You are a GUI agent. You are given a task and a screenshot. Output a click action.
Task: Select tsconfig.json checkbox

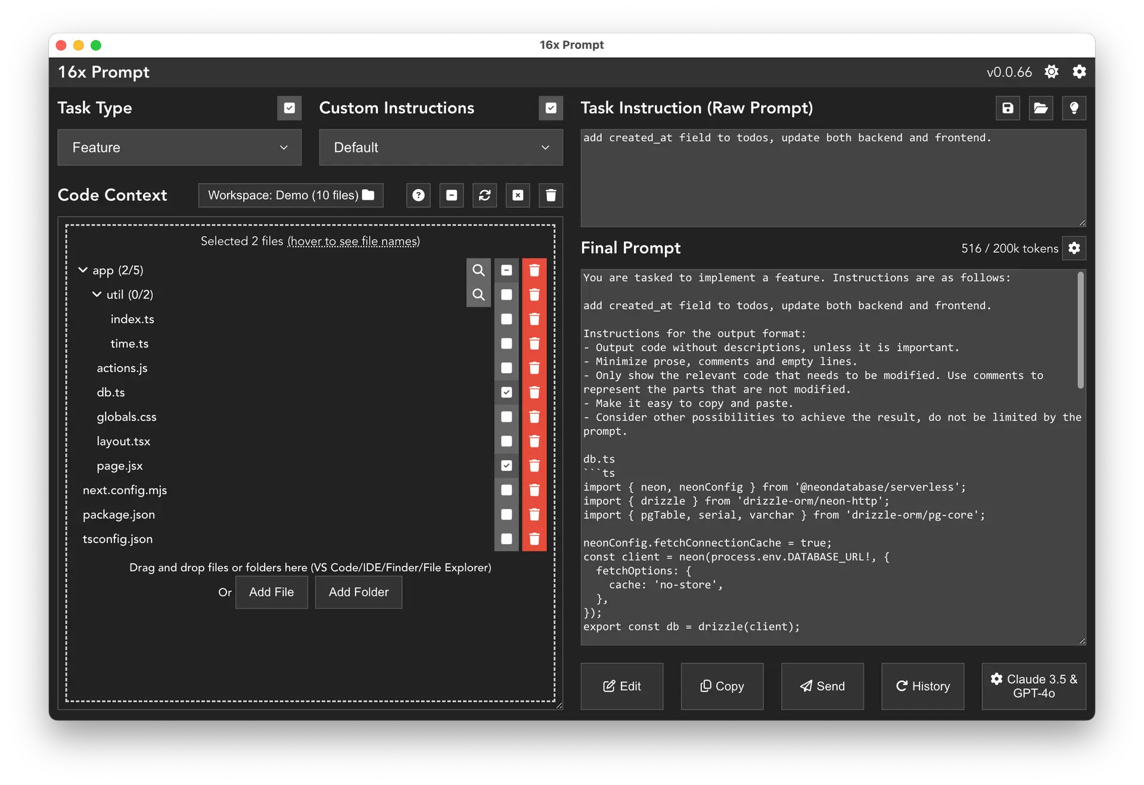506,539
